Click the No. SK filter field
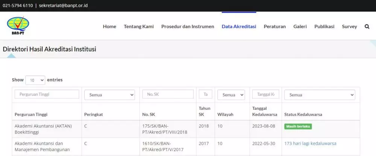 coord(167,94)
